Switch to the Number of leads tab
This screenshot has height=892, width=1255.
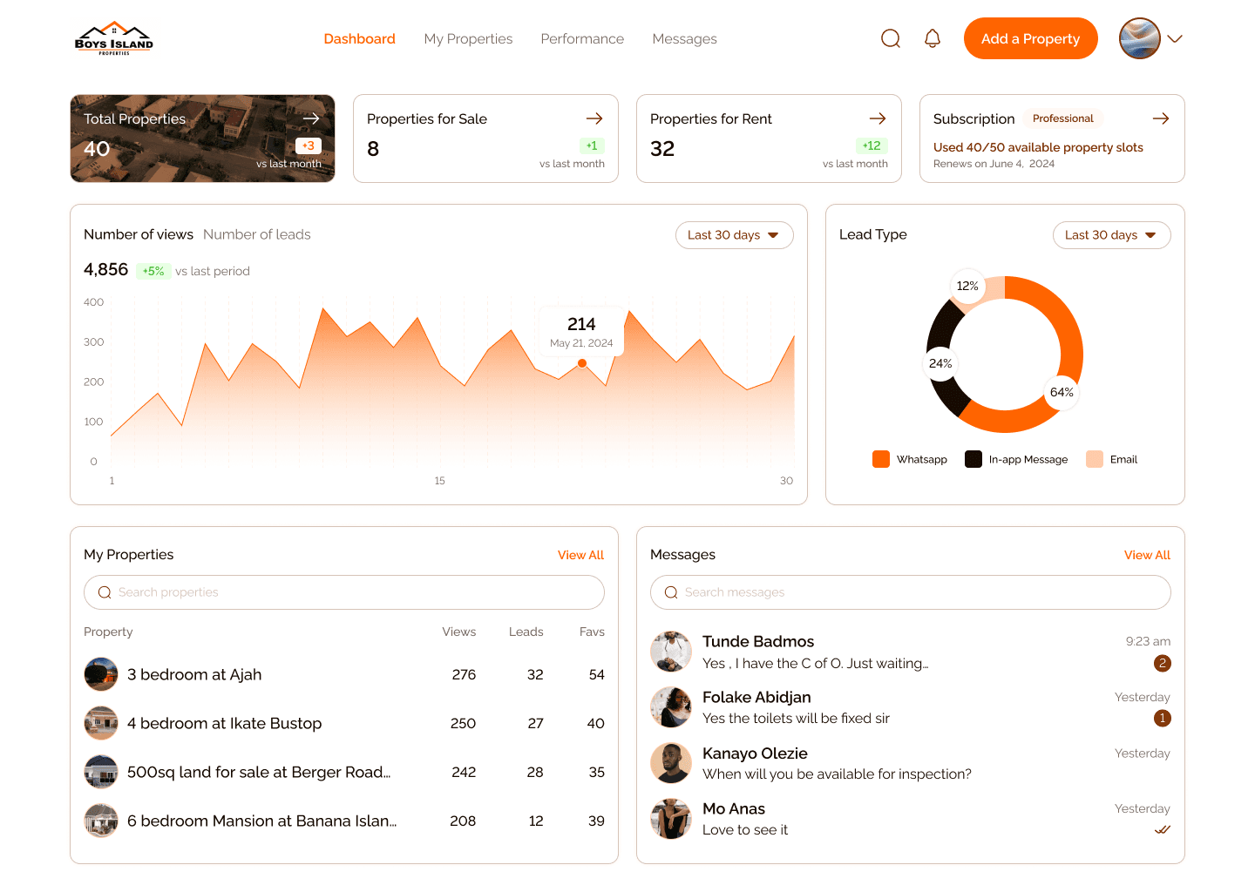257,234
